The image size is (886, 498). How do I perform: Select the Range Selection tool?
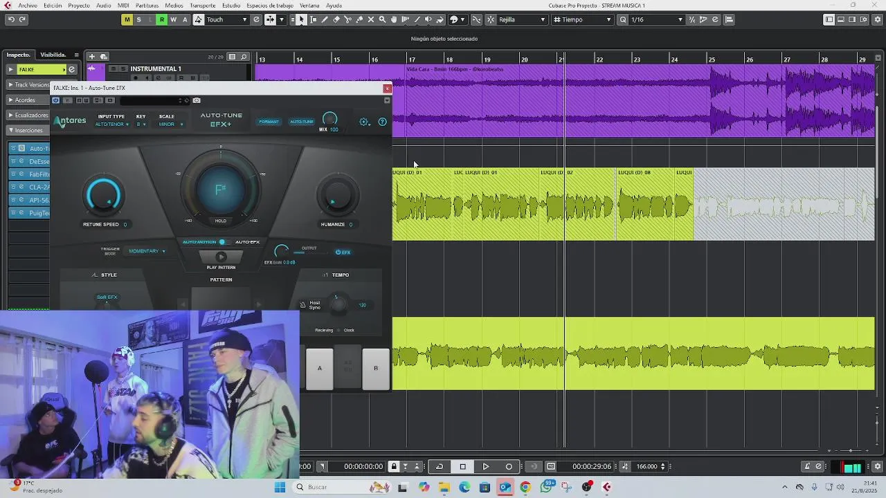pos(314,19)
